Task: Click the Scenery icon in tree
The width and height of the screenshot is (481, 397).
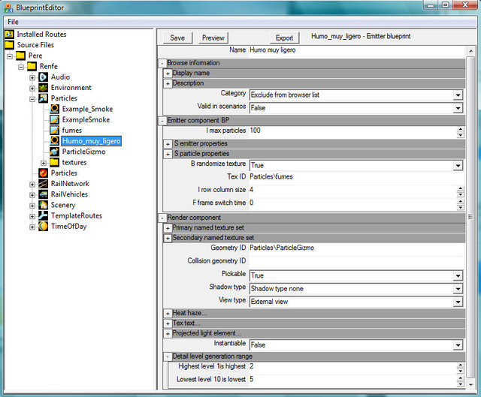Action: coord(44,205)
